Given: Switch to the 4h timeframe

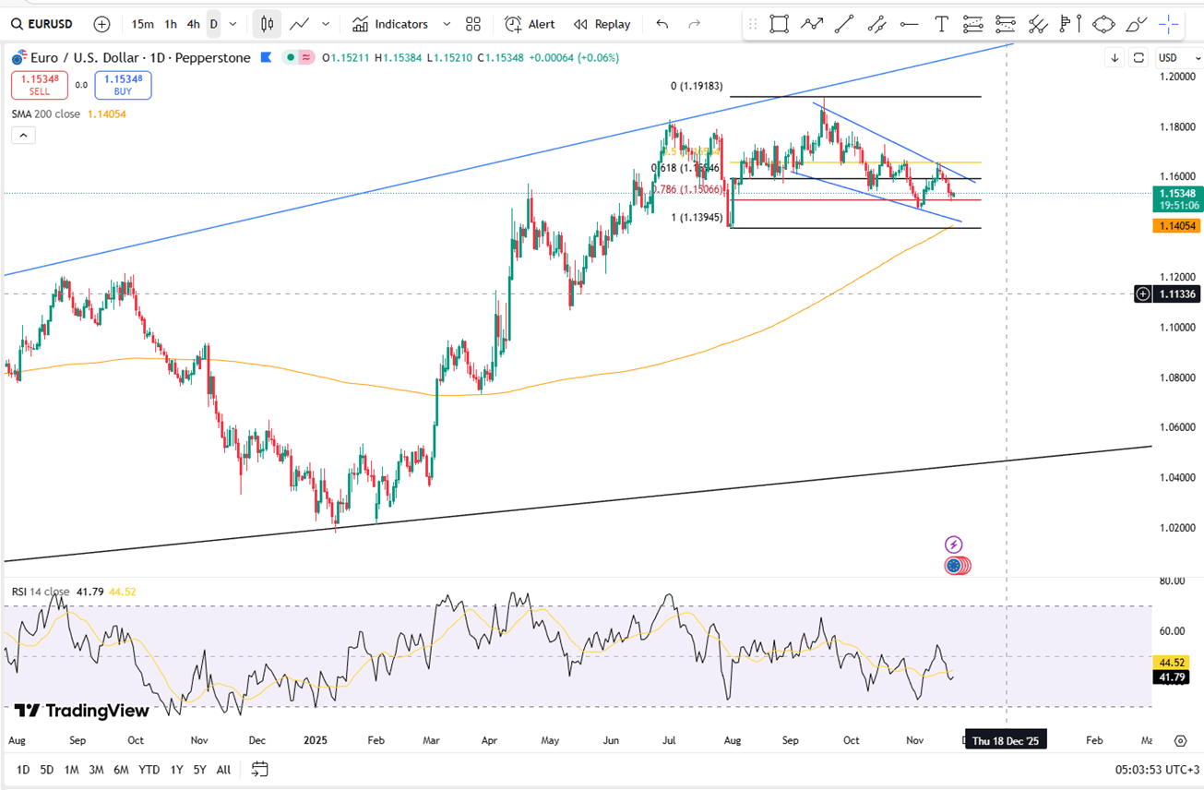Looking at the screenshot, I should [193, 24].
